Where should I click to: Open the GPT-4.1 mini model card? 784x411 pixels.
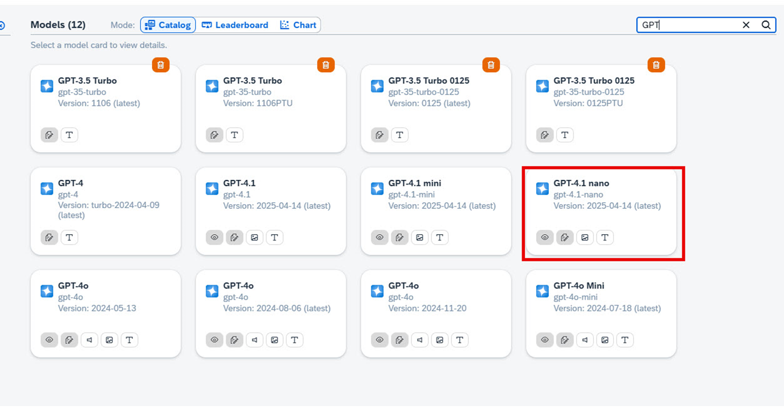point(436,212)
